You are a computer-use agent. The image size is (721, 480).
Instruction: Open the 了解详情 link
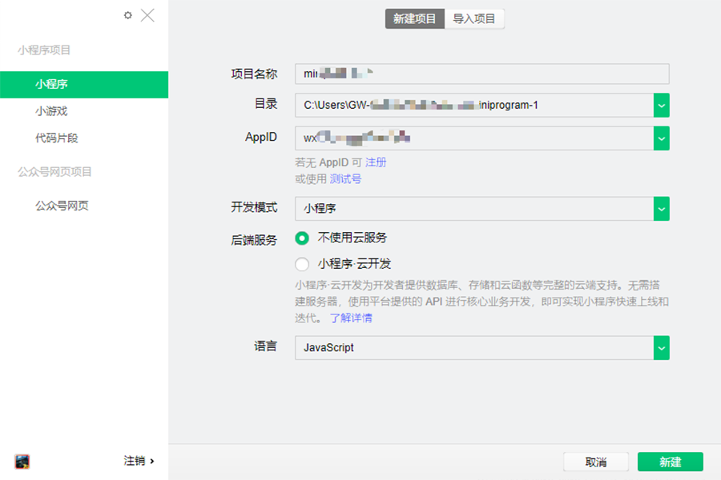click(x=351, y=318)
